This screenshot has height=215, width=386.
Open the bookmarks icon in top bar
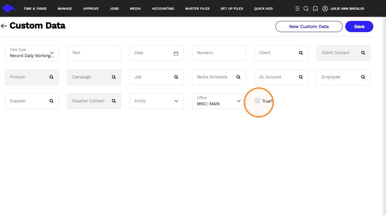315,9
